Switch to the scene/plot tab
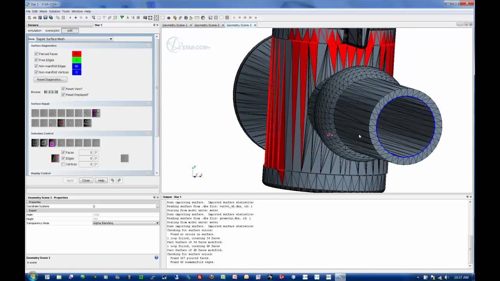500x281 pixels. coord(52,30)
